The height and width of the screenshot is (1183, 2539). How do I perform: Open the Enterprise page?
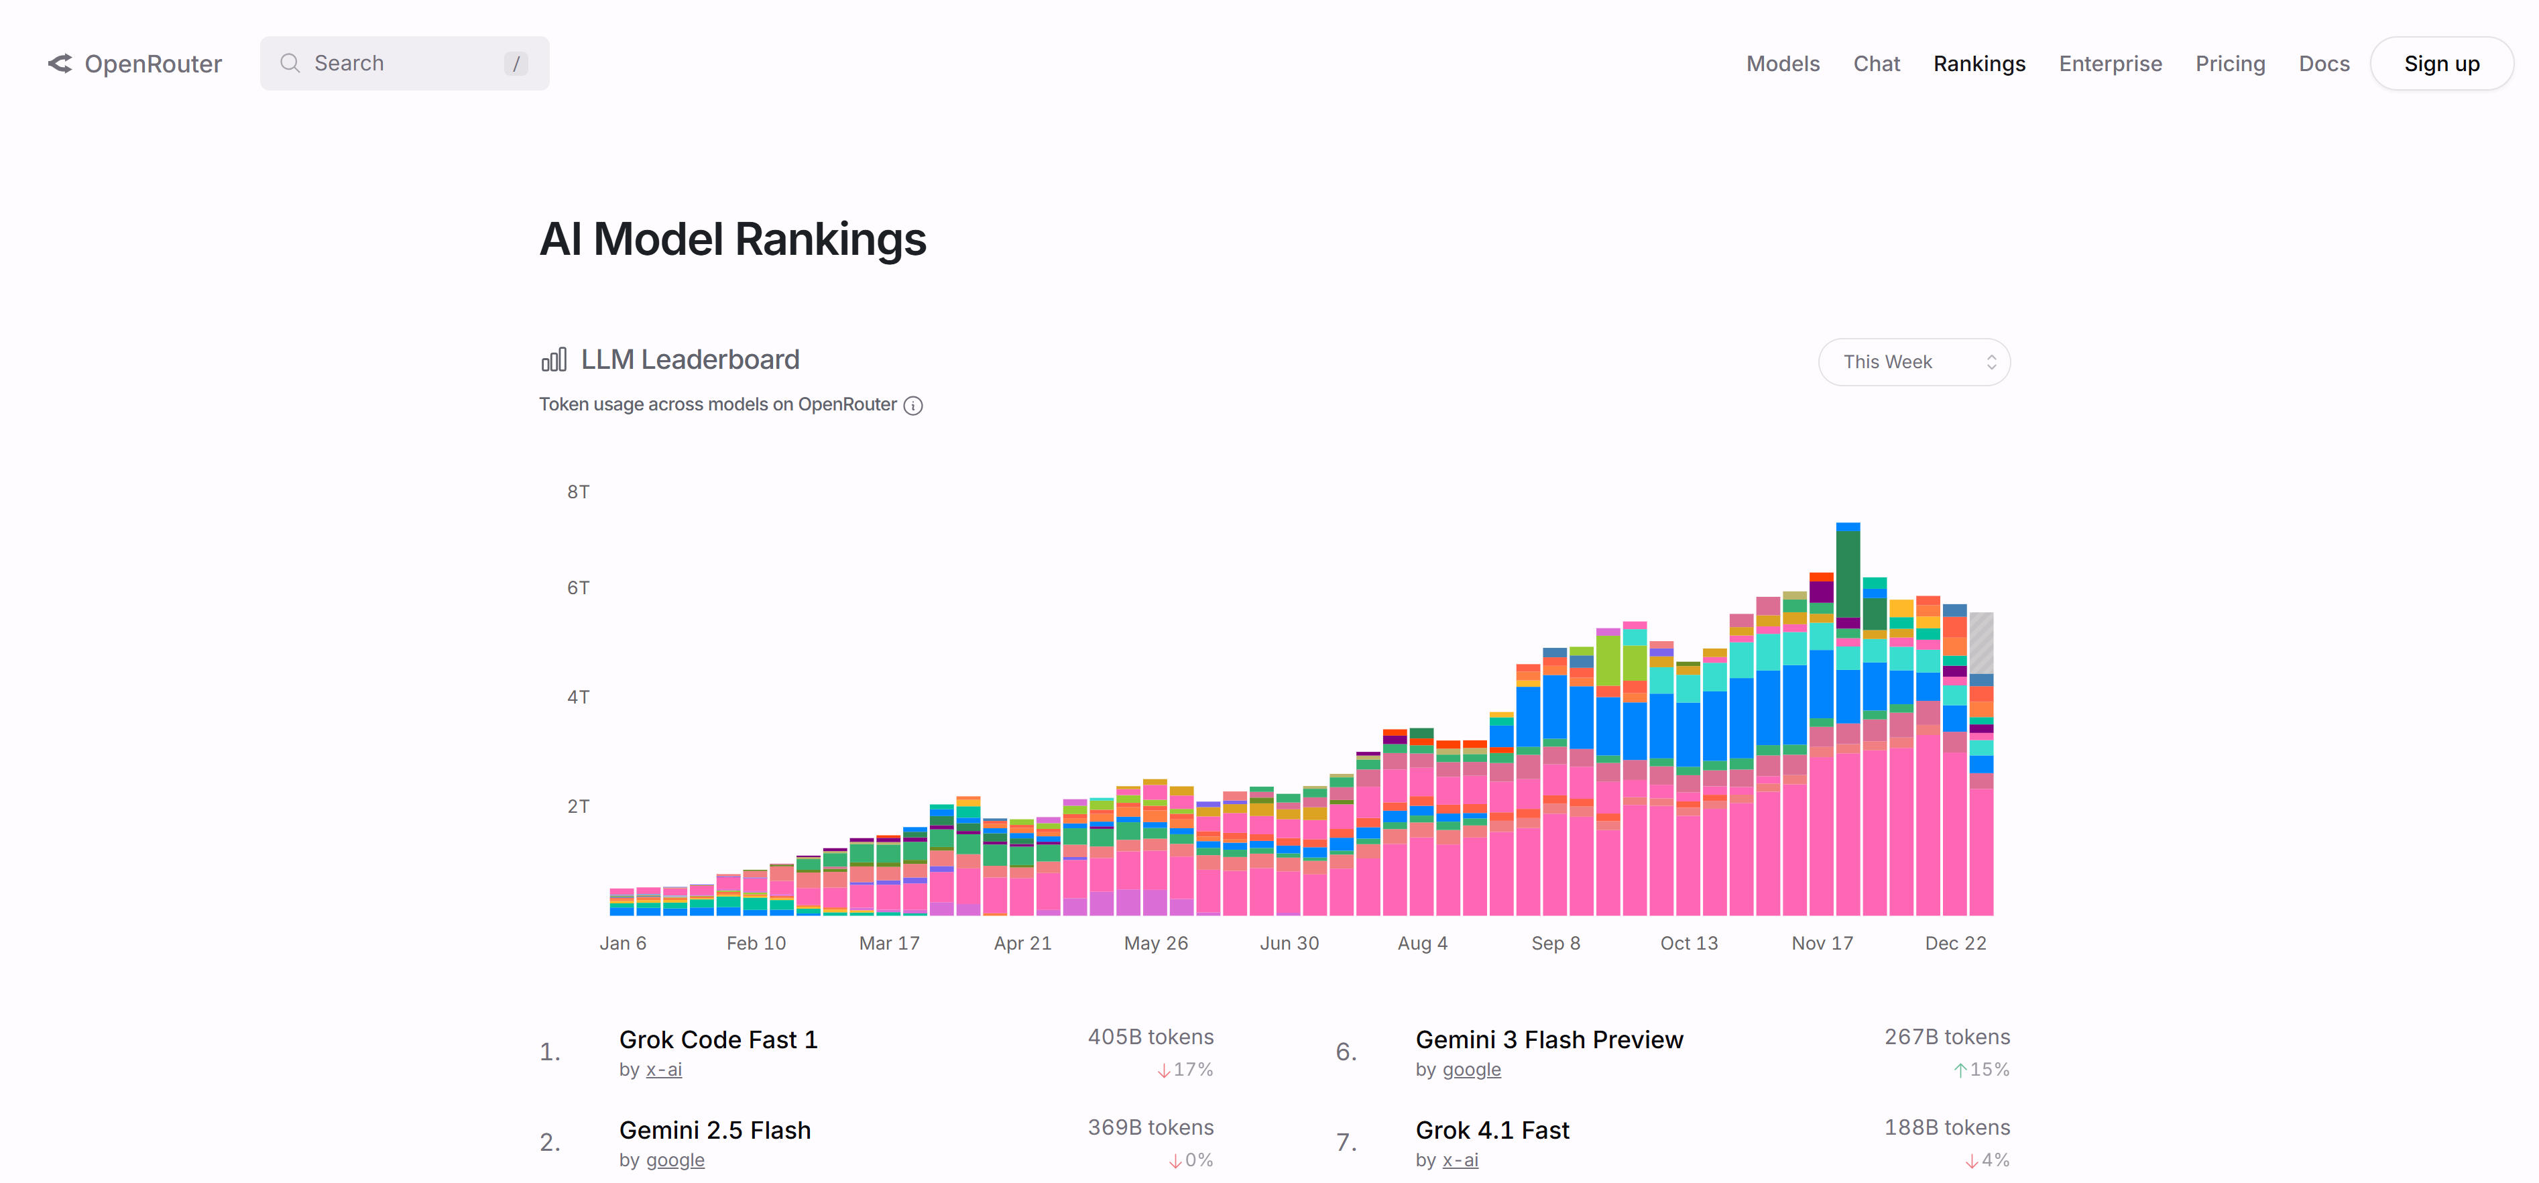point(2109,64)
